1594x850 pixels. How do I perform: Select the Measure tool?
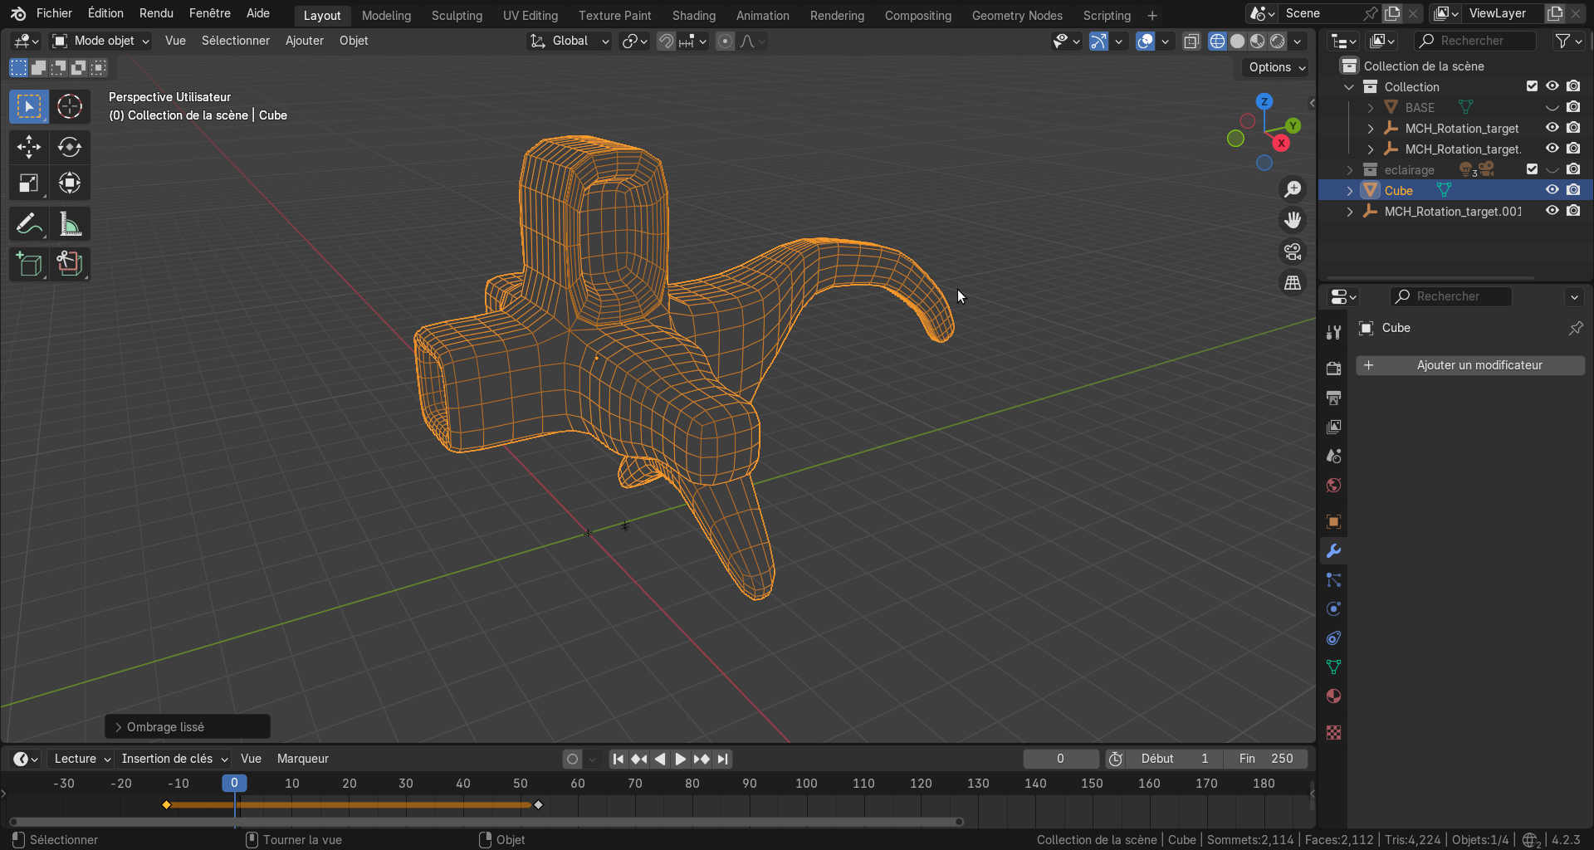point(69,224)
